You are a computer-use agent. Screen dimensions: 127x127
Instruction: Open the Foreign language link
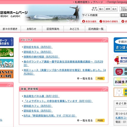coord(117,2)
